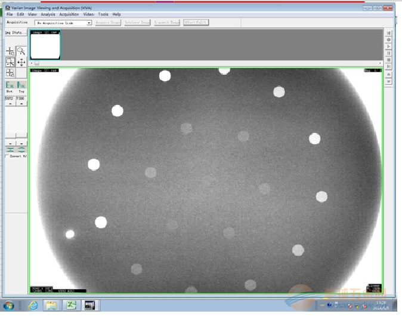Toggle the Invert checkbox
Viewport: 402px width, 317px height.
point(7,156)
